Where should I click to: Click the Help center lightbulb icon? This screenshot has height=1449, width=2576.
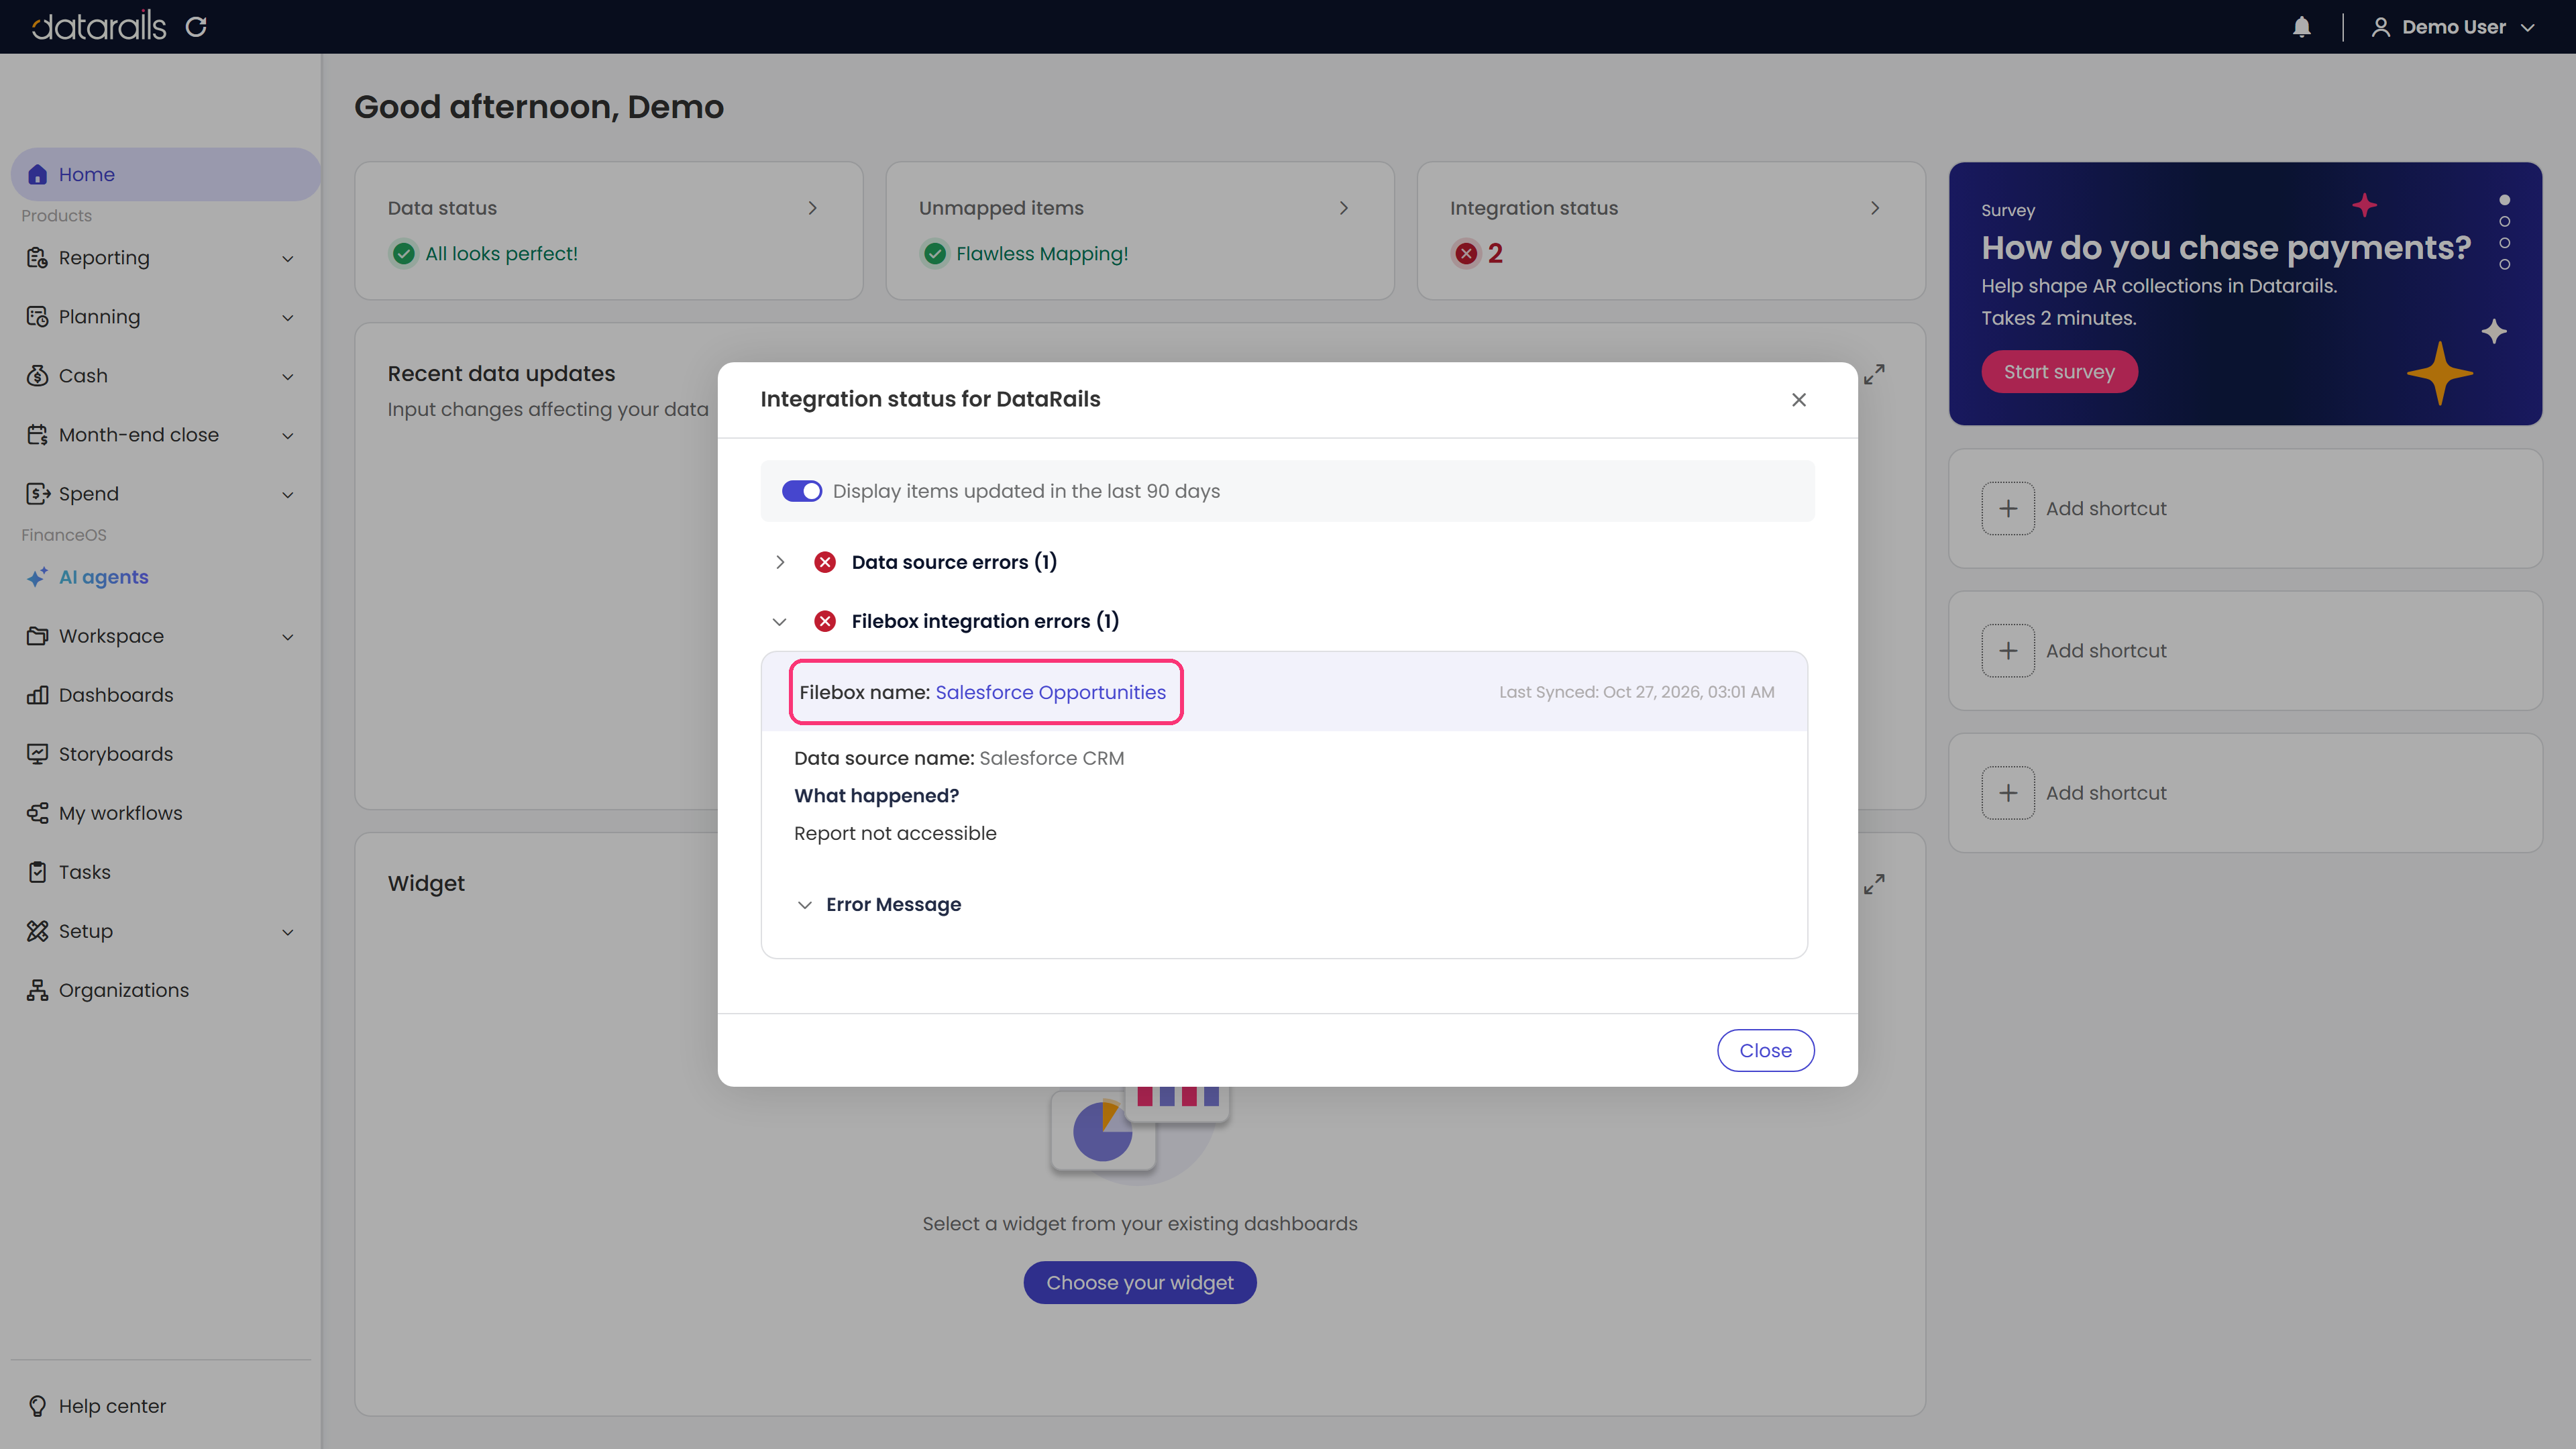coord(37,1406)
